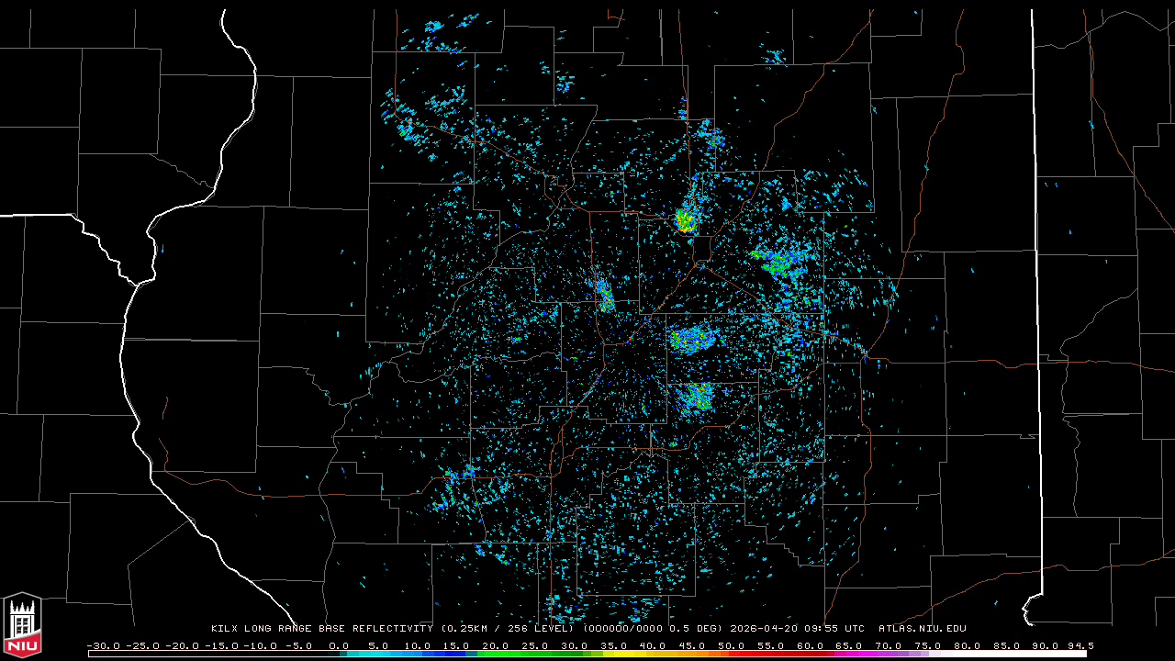
Task: Click the brightest yellow-red echo cell on radar
Action: [685, 220]
